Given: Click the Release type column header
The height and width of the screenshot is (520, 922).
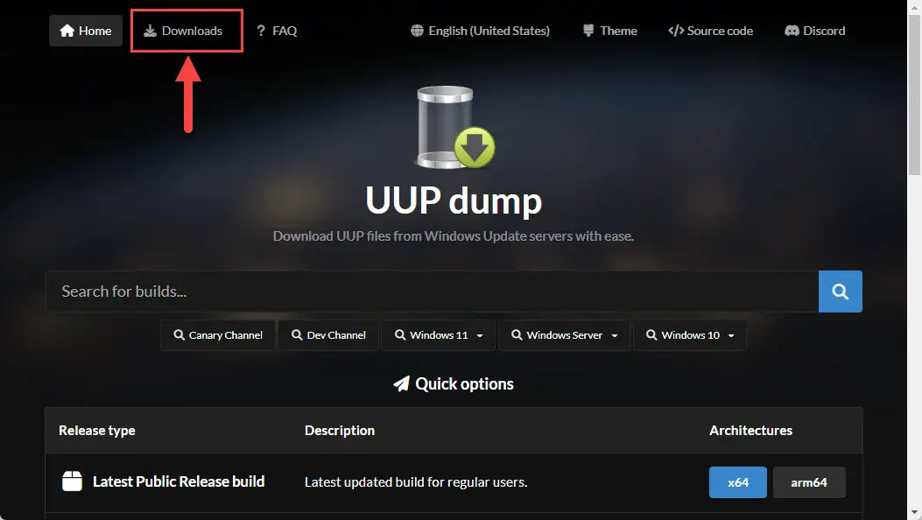Looking at the screenshot, I should [x=97, y=431].
